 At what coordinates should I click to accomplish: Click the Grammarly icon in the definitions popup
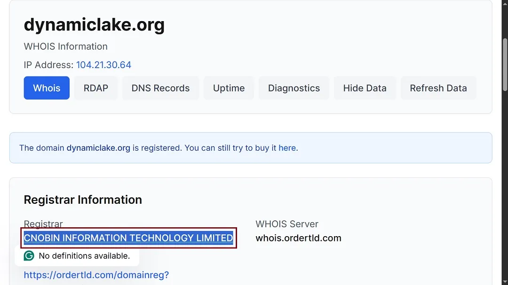pos(29,255)
